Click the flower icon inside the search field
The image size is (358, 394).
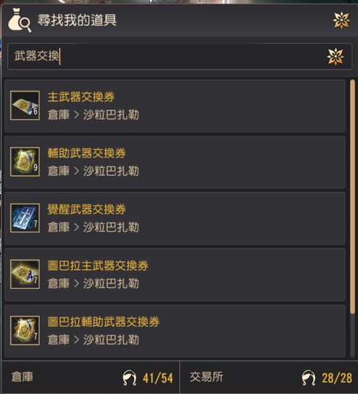point(335,56)
